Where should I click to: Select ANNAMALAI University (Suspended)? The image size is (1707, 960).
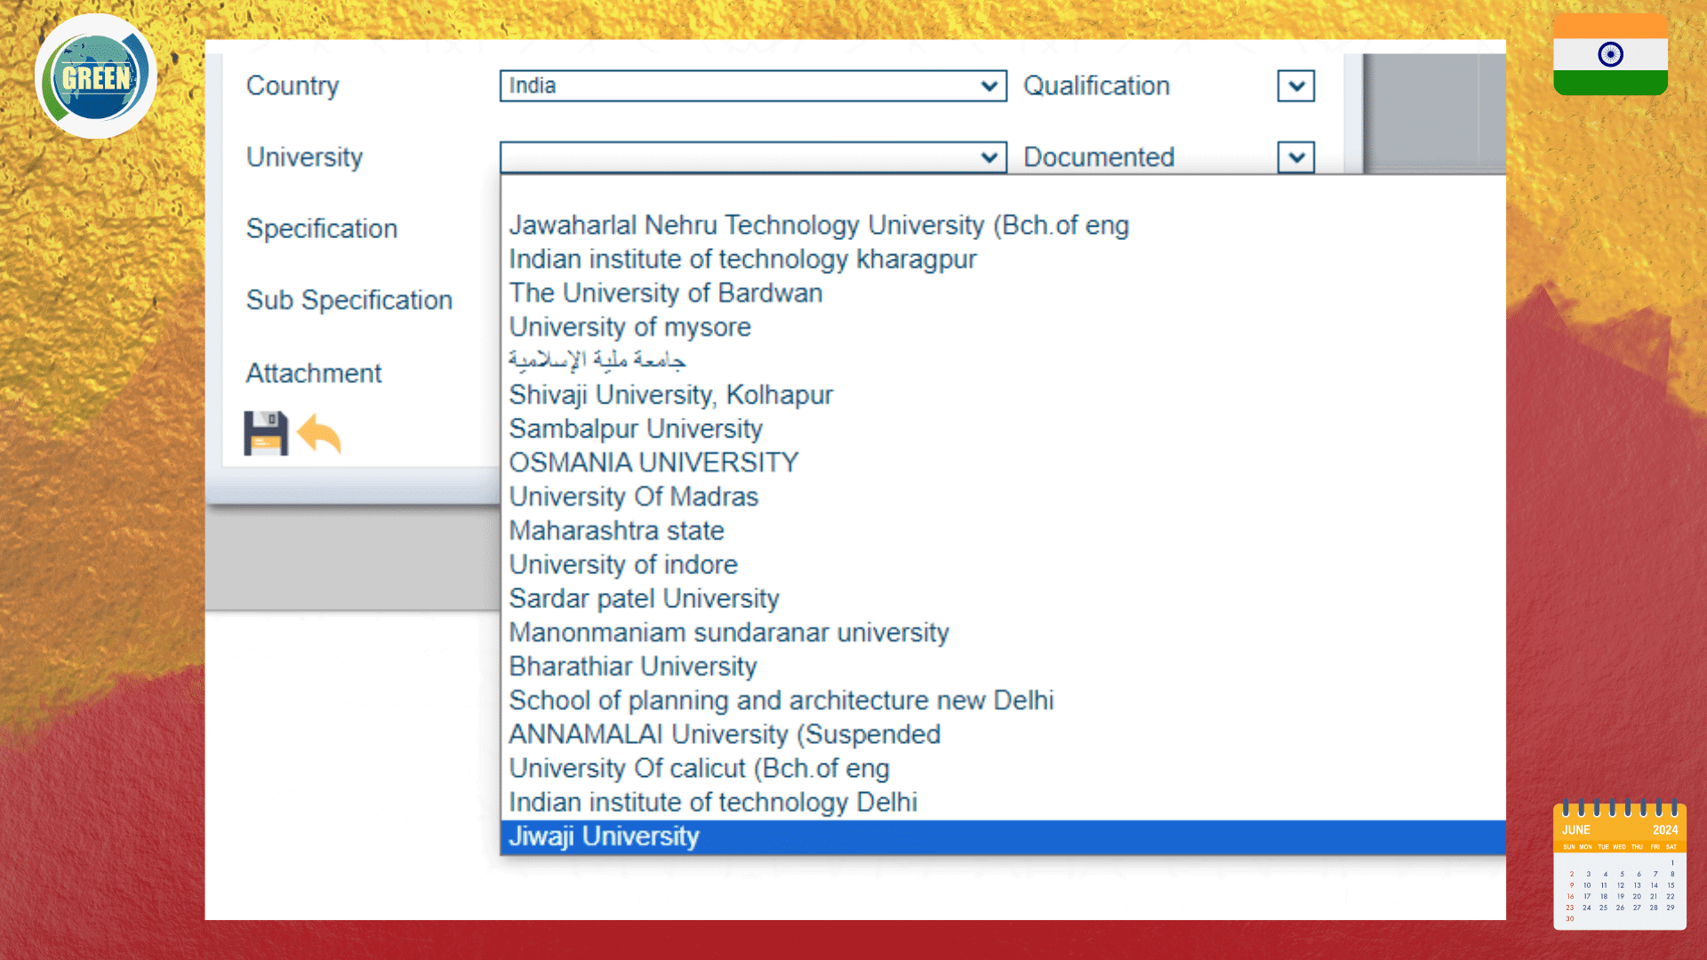(725, 734)
